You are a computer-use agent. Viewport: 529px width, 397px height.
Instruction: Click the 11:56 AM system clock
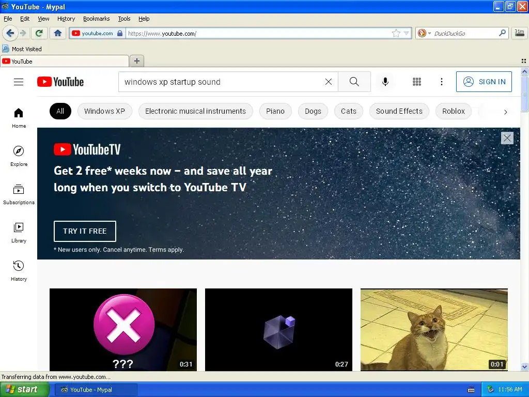[x=510, y=390]
